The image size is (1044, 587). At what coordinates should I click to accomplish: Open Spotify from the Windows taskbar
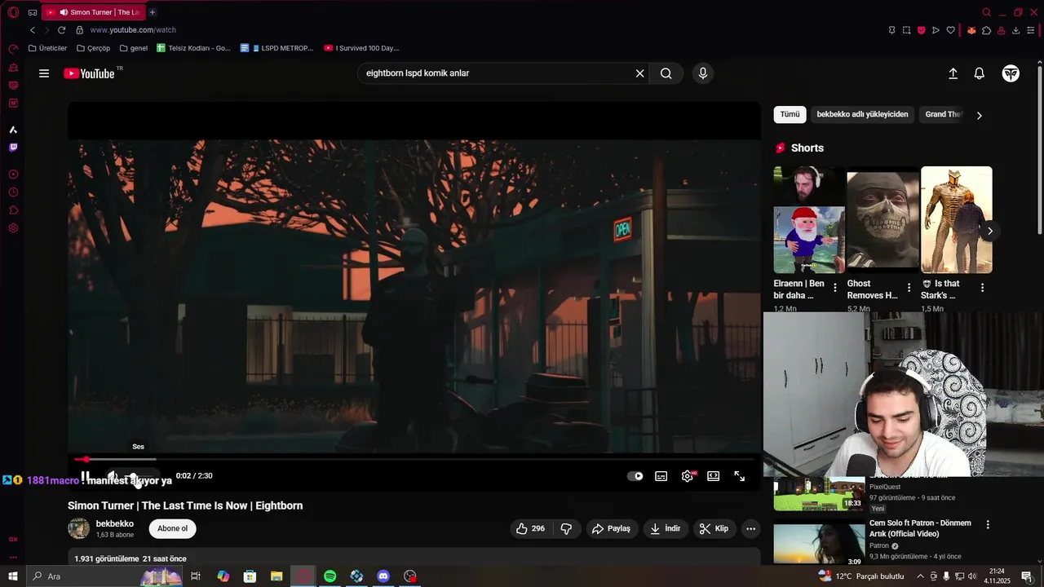(330, 576)
